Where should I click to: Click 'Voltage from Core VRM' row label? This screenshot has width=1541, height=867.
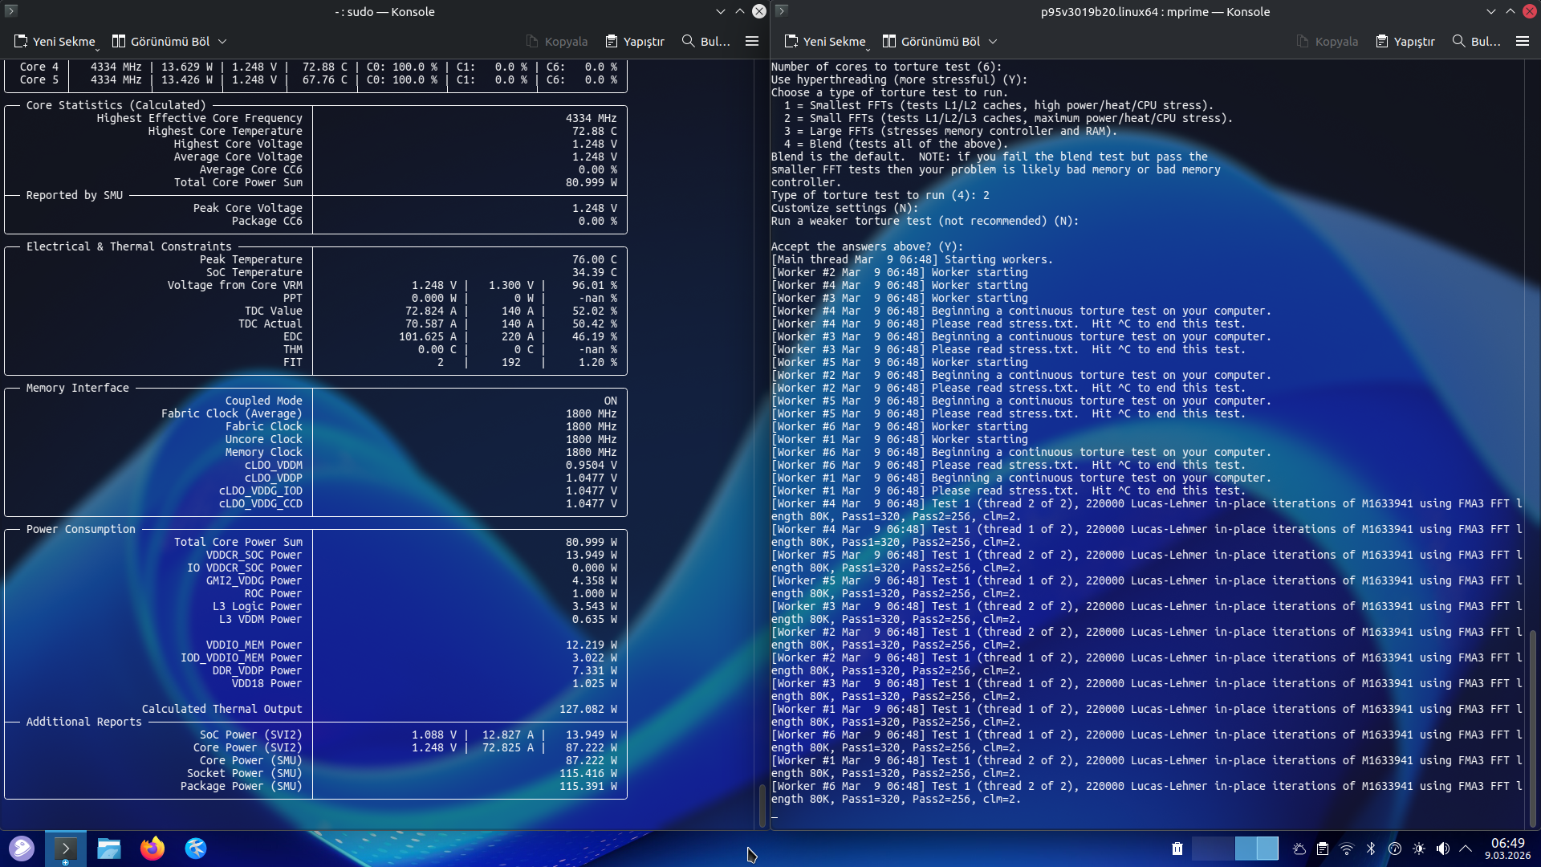point(235,285)
